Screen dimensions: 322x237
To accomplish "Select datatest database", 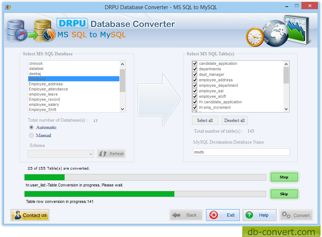I will 74,68.
